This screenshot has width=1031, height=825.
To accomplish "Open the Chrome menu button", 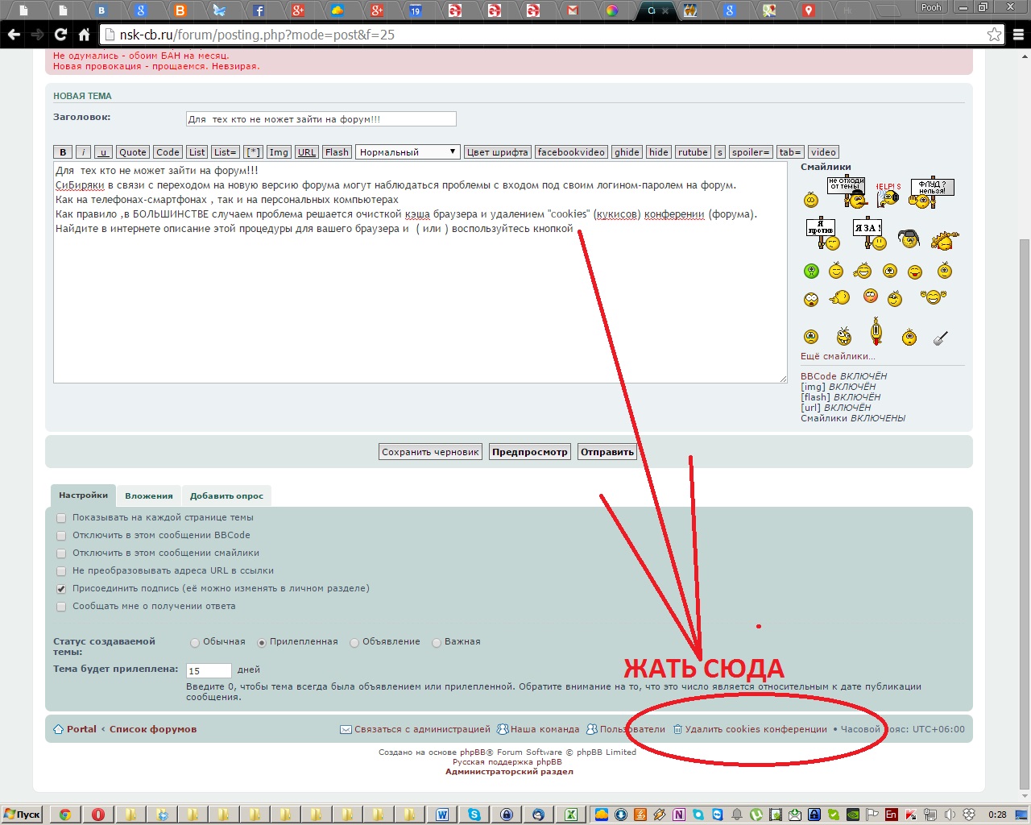I will (1018, 35).
